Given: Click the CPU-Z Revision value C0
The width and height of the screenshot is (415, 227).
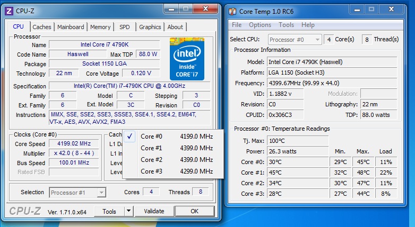Looking at the screenshot, I should click(x=196, y=105).
